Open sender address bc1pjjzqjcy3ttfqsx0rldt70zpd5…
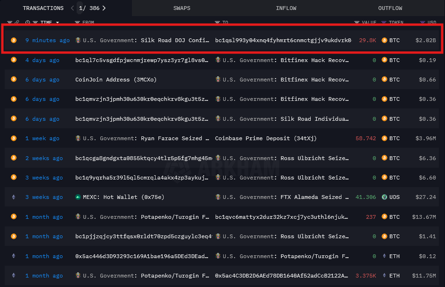 coord(144,236)
